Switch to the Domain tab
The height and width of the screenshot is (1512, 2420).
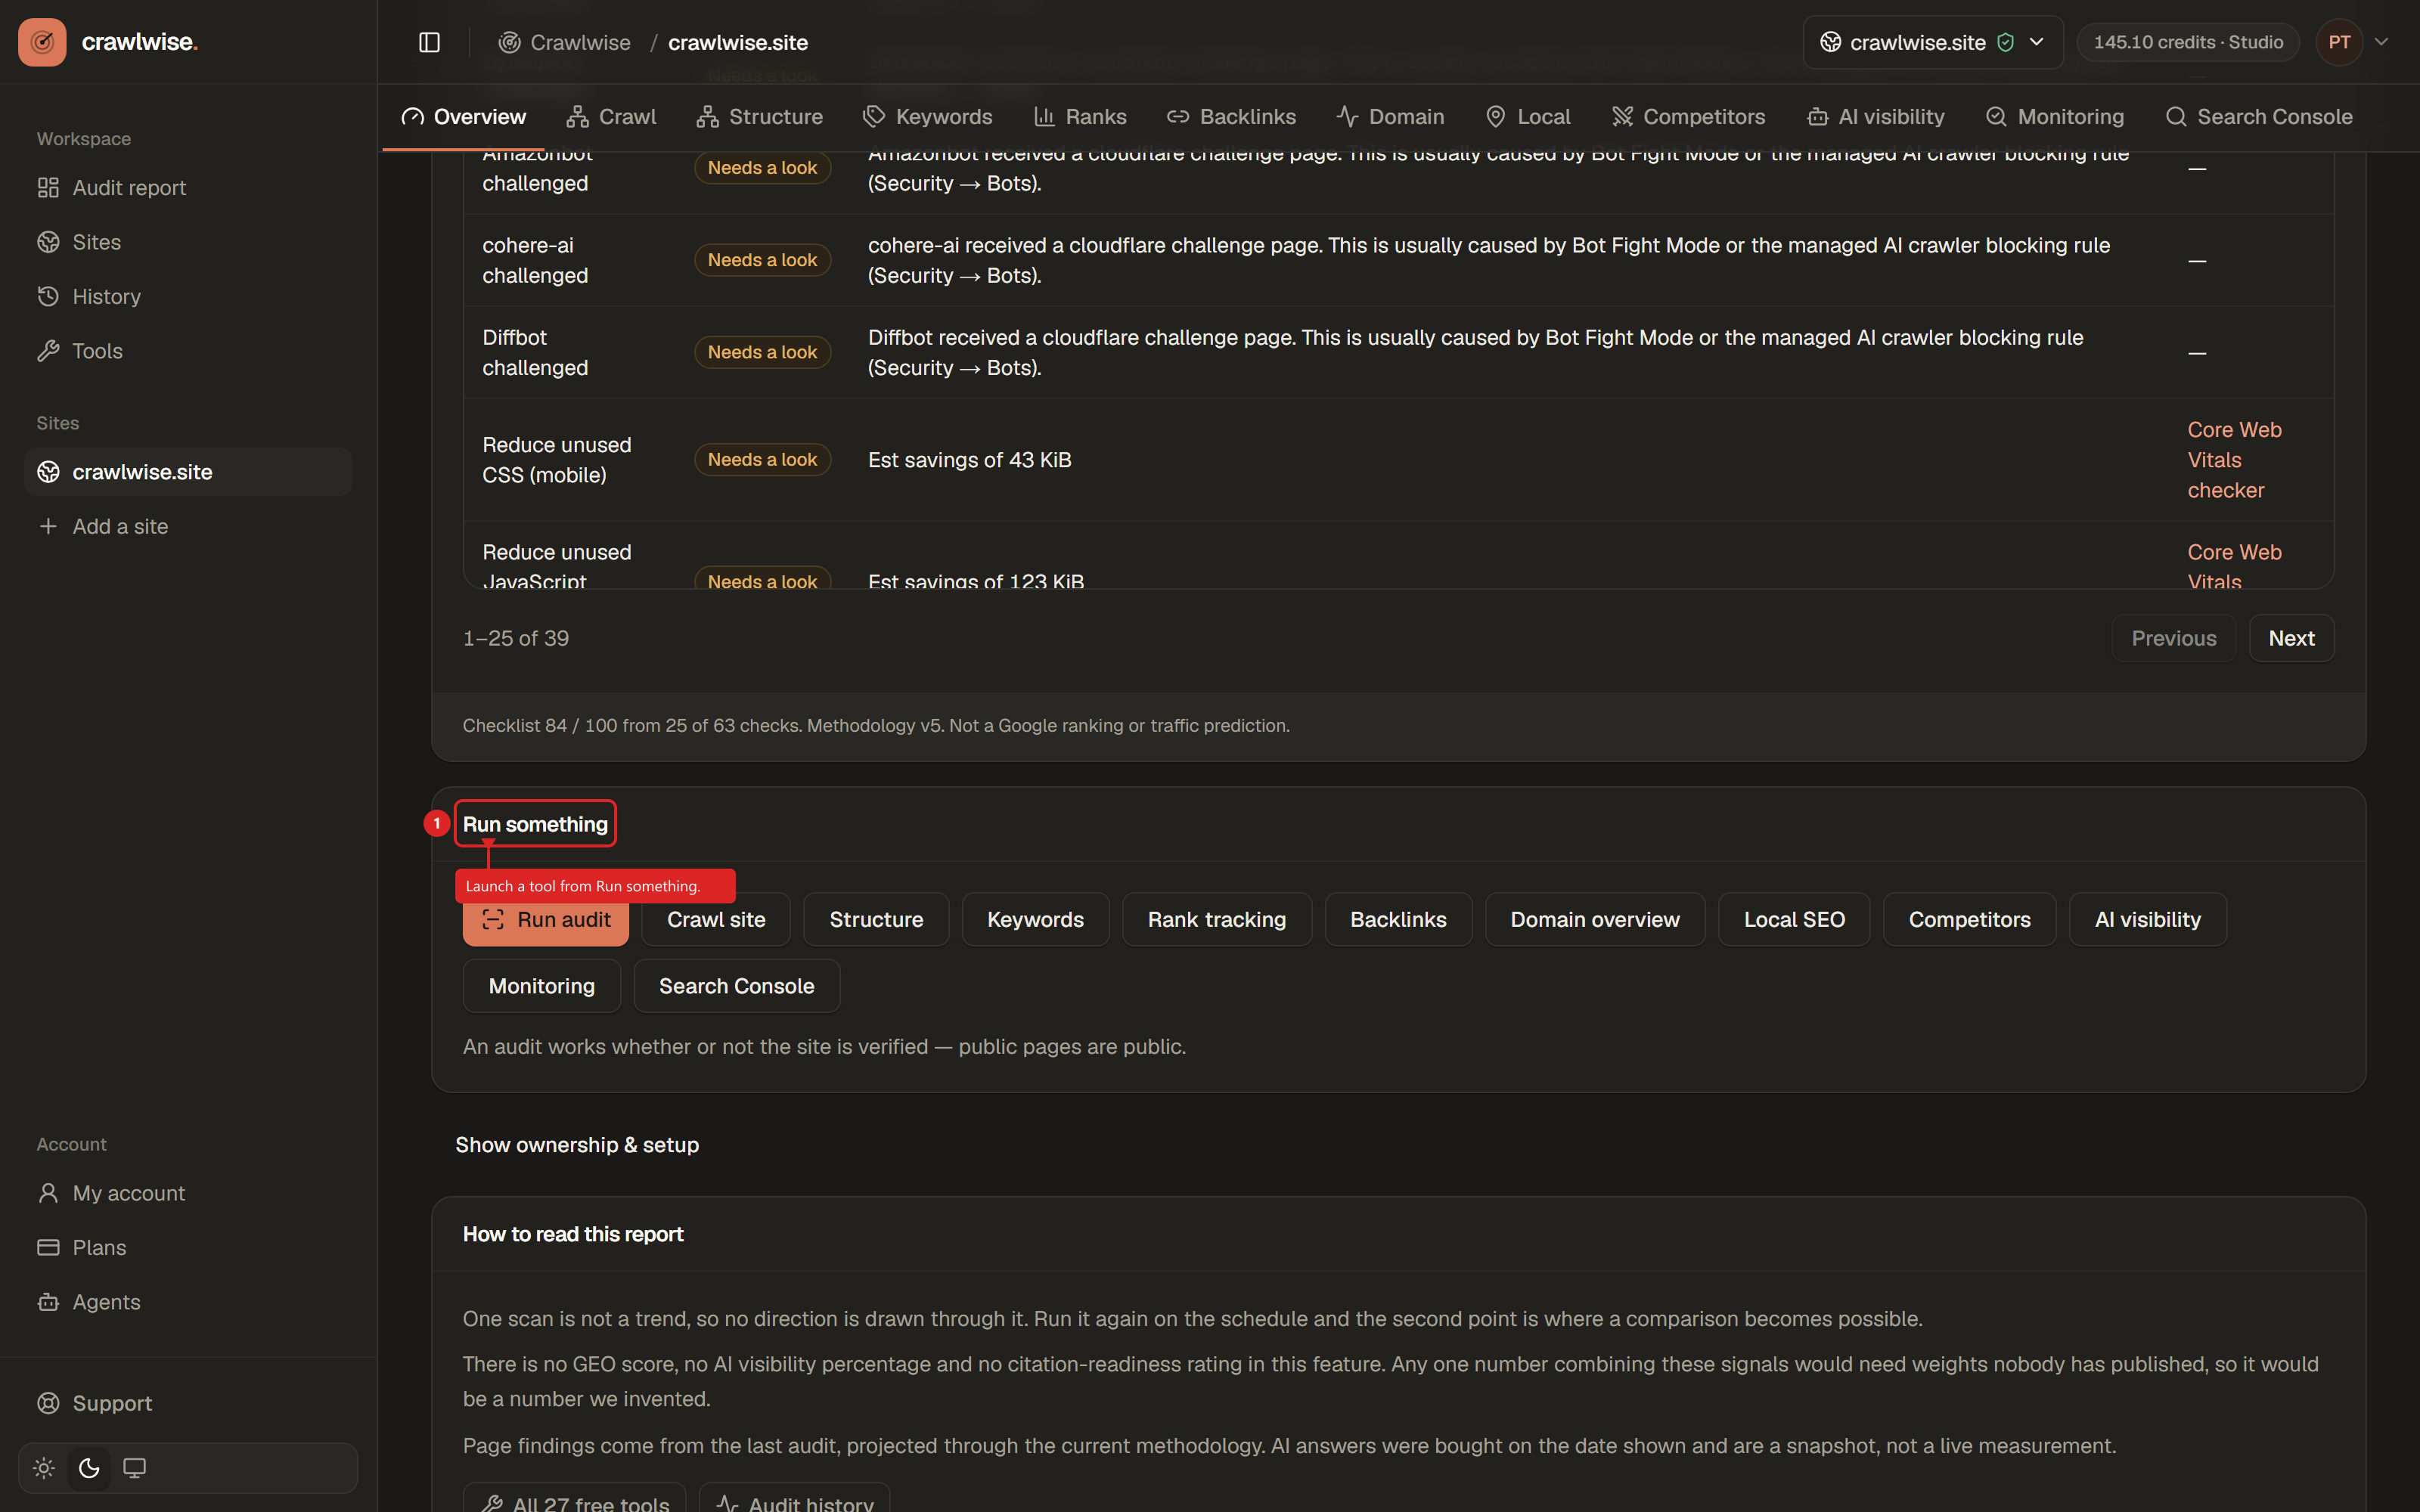pos(1390,117)
